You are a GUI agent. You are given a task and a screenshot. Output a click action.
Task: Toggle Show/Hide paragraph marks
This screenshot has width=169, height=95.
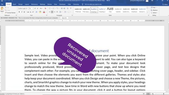click(x=71, y=8)
